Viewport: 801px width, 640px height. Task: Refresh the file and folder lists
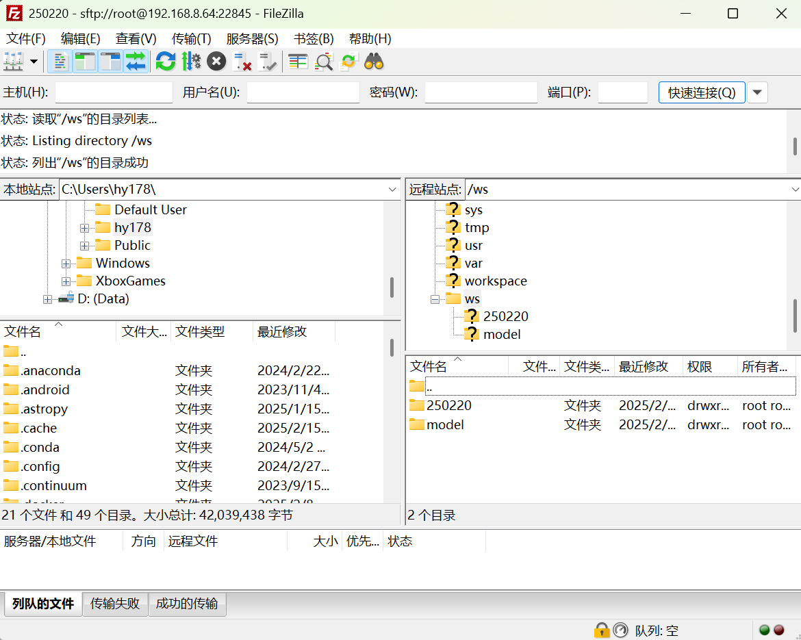166,62
